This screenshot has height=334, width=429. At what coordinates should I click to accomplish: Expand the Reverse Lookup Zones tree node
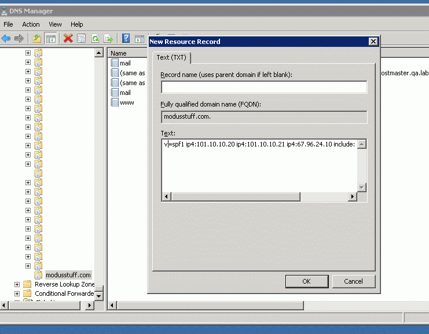point(17,284)
